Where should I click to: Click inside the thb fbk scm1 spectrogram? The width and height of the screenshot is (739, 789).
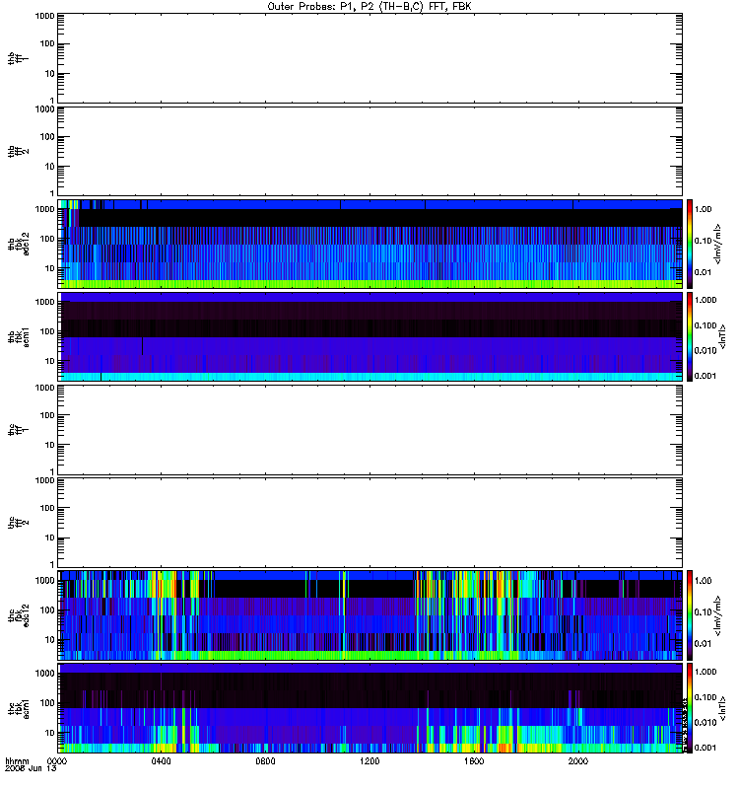(x=369, y=336)
